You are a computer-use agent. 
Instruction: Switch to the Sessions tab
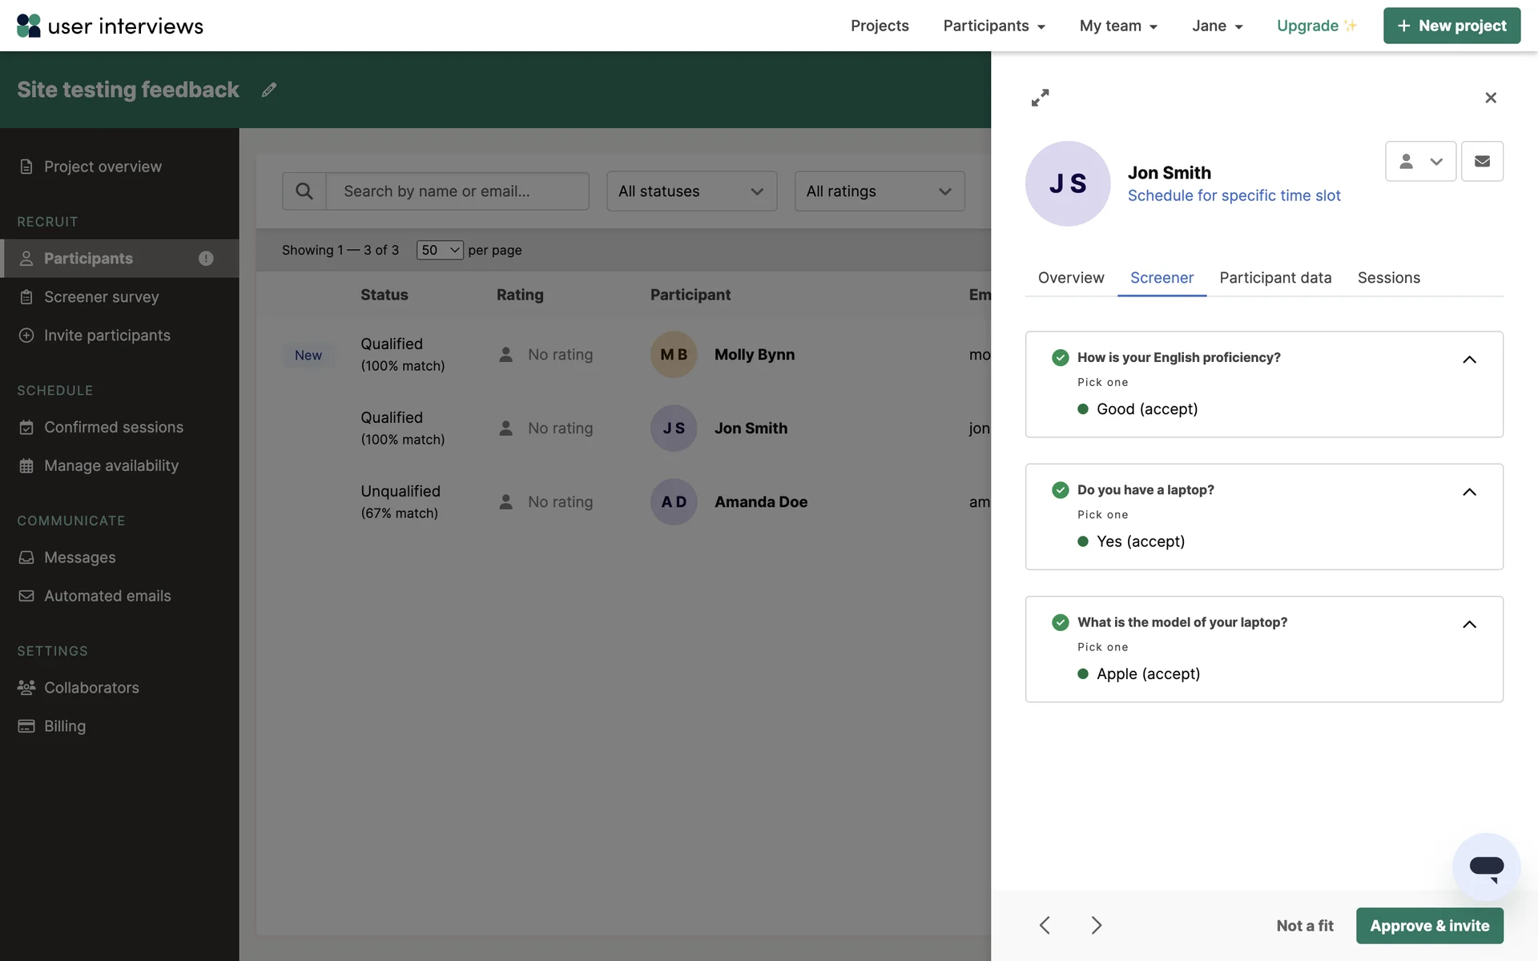1388,278
